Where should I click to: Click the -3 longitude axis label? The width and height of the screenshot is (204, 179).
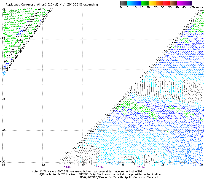(x=162, y=165)
